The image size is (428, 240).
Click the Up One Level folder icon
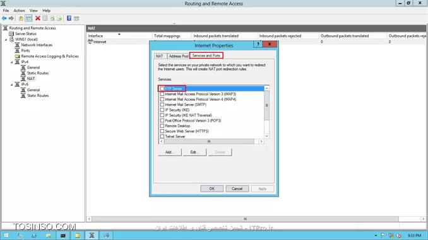click(x=21, y=18)
